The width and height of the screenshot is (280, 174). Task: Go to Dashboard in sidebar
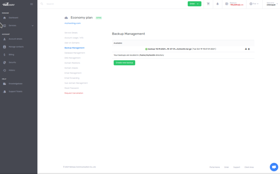pos(13,18)
